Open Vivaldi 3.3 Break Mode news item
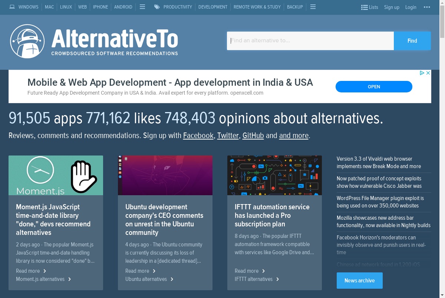445x298 pixels. [x=379, y=163]
